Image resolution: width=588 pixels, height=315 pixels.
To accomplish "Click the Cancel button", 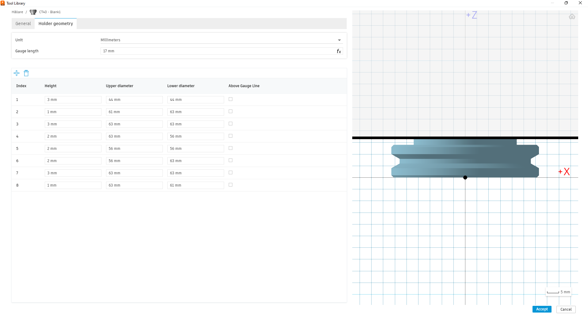I will 566,309.
